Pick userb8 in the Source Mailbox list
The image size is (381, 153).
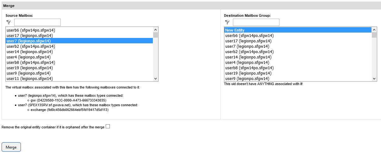31,62
